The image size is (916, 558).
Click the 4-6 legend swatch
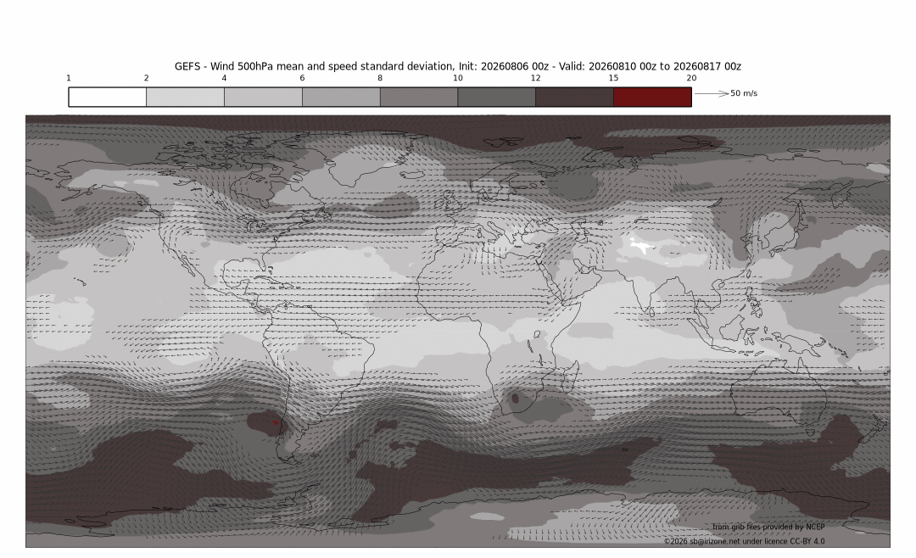pos(263,97)
